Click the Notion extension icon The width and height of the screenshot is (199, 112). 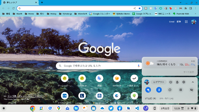[180, 8]
